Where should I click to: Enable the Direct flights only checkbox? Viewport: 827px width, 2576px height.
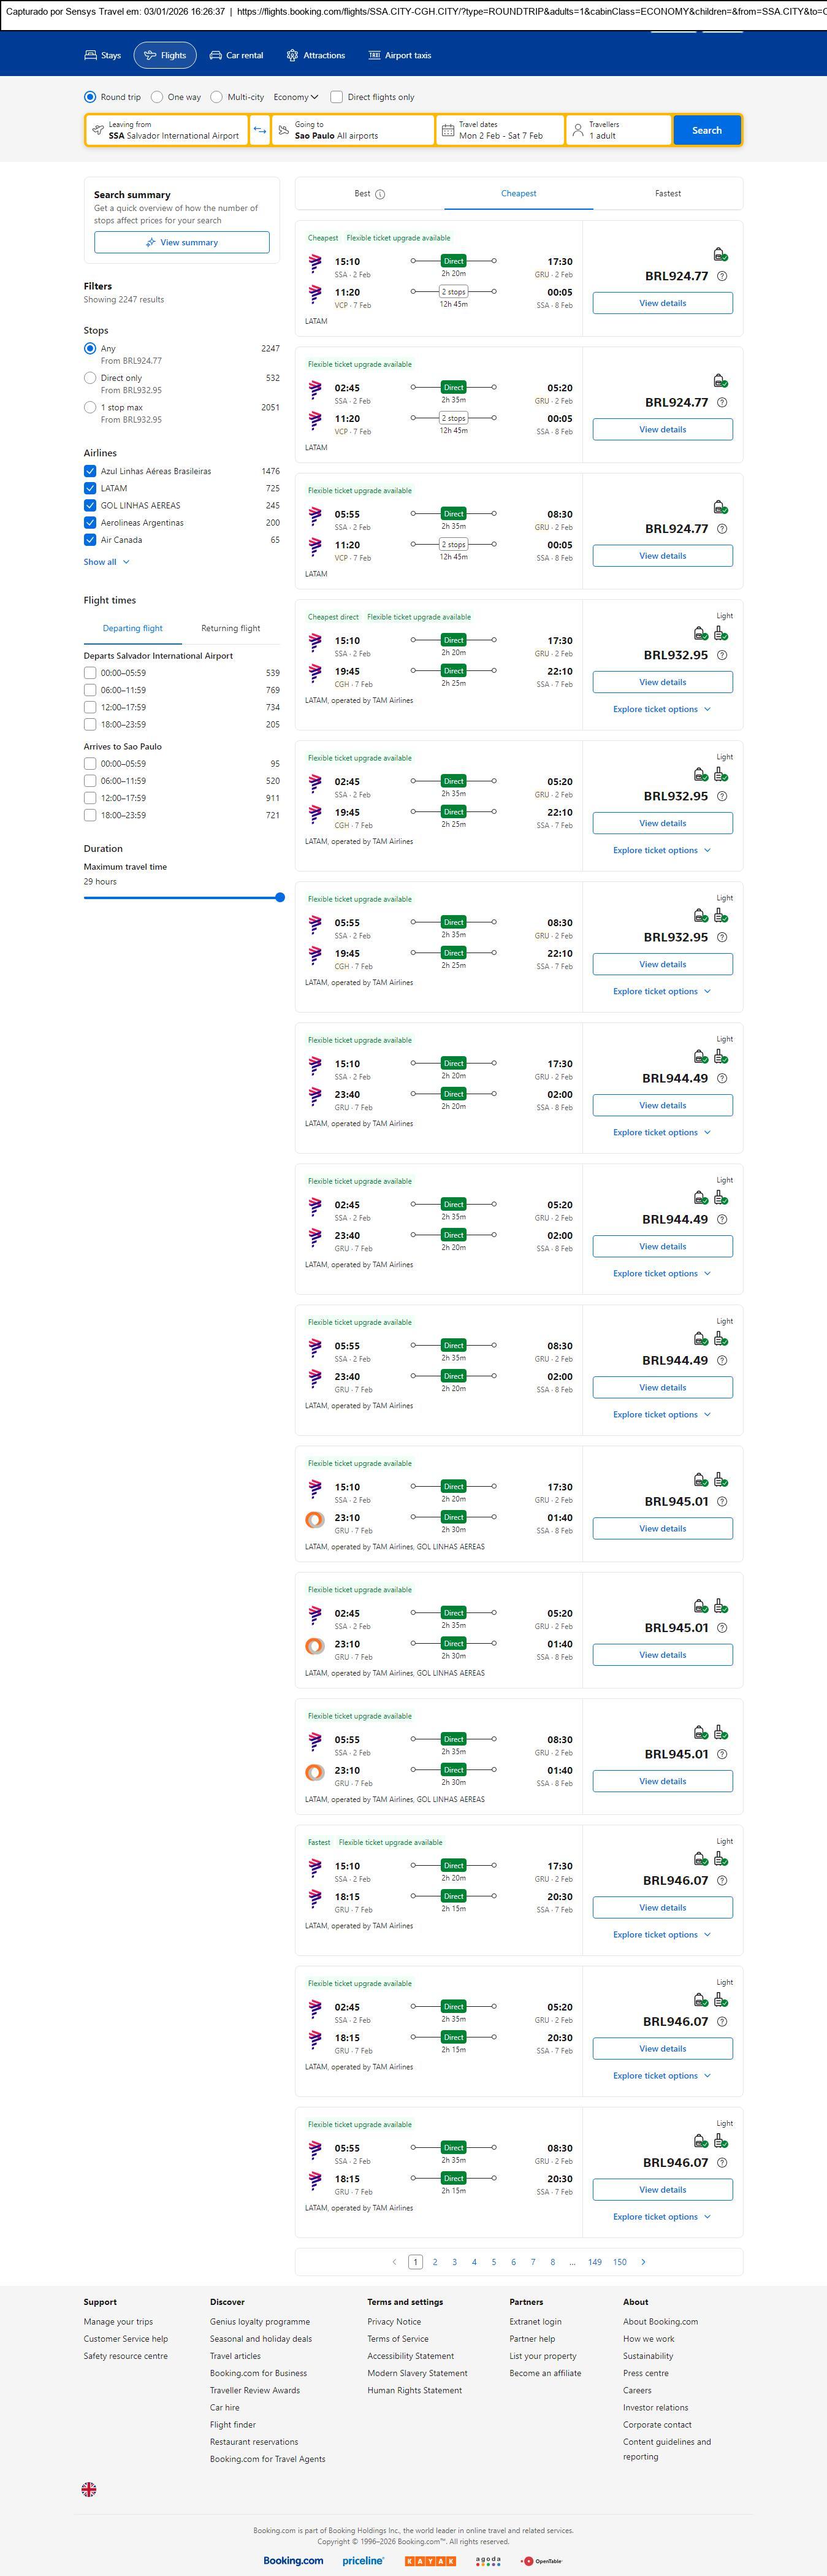[x=337, y=97]
